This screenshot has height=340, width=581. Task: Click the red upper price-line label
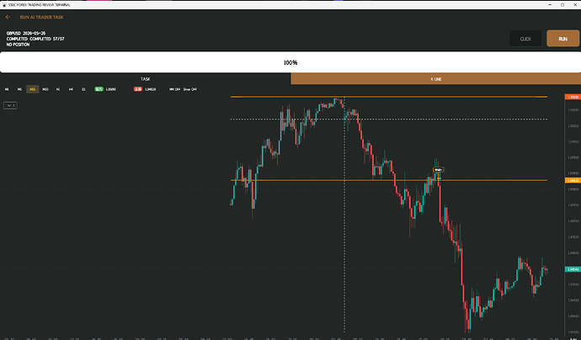coord(573,97)
